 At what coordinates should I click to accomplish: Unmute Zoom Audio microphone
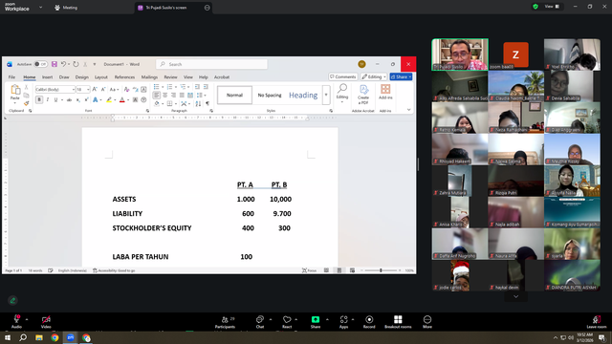click(x=16, y=322)
